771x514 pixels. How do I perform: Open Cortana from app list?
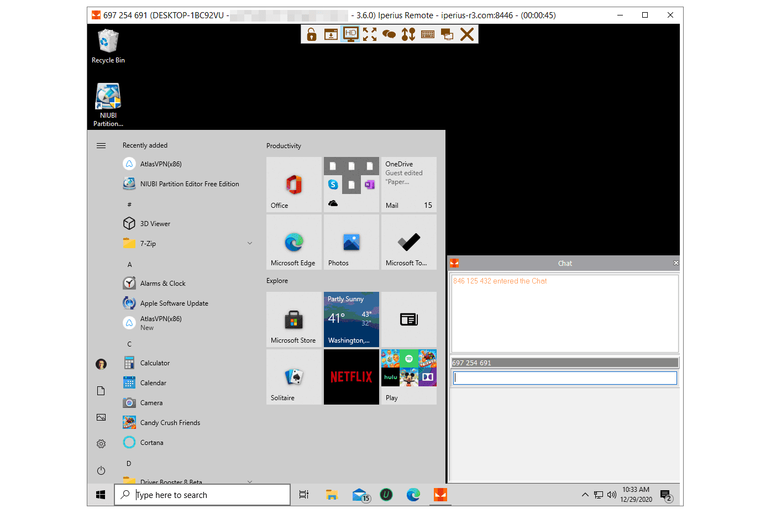tap(188, 443)
